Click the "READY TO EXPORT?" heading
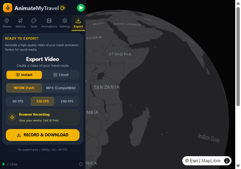Image resolution: width=241 pixels, height=169 pixels. tap(22, 38)
